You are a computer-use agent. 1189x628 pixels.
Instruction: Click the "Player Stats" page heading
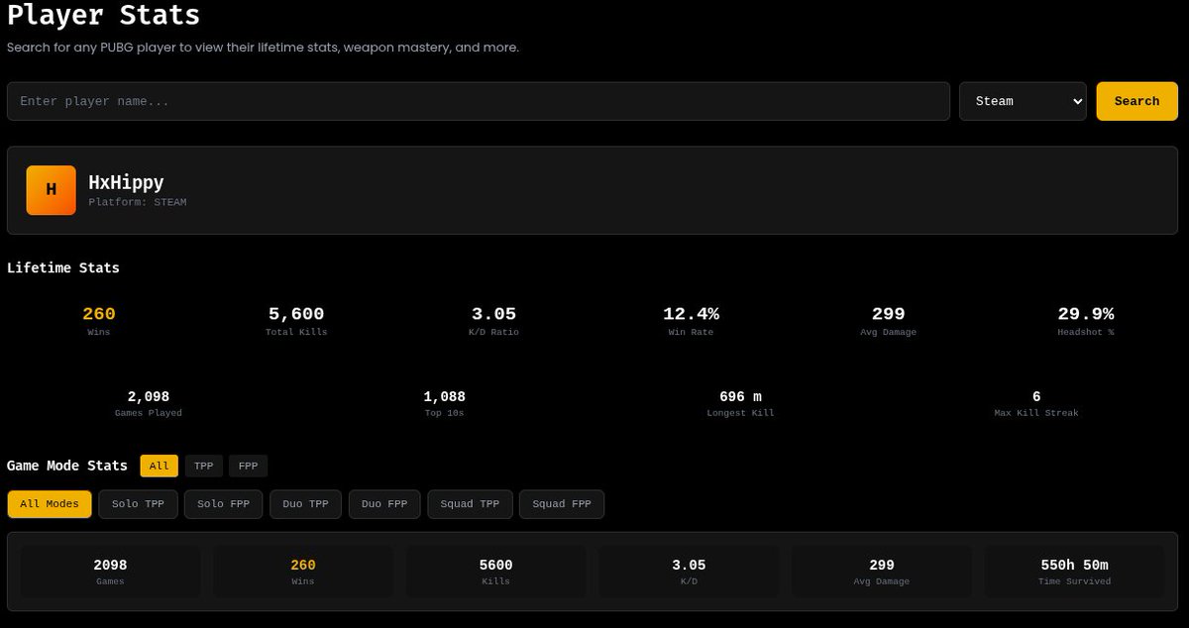click(103, 15)
